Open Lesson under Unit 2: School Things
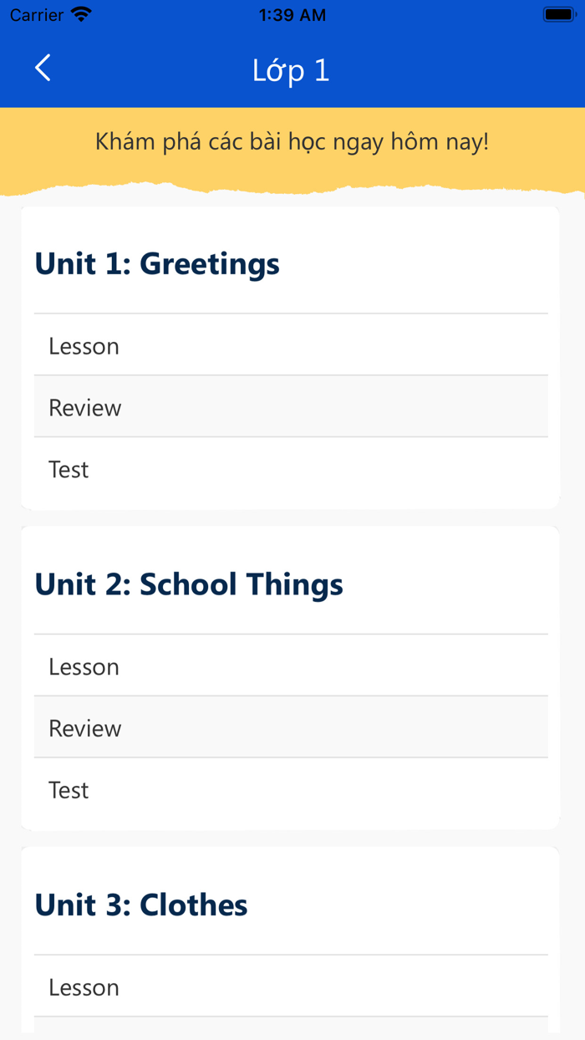The image size is (585, 1040). pyautogui.click(x=291, y=666)
